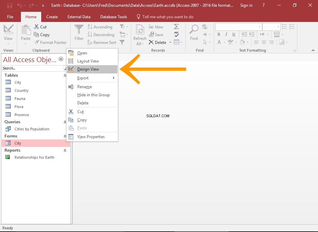Image resolution: width=318 pixels, height=232 pixels.
Task: Open the Fauna table
Action: click(20, 99)
